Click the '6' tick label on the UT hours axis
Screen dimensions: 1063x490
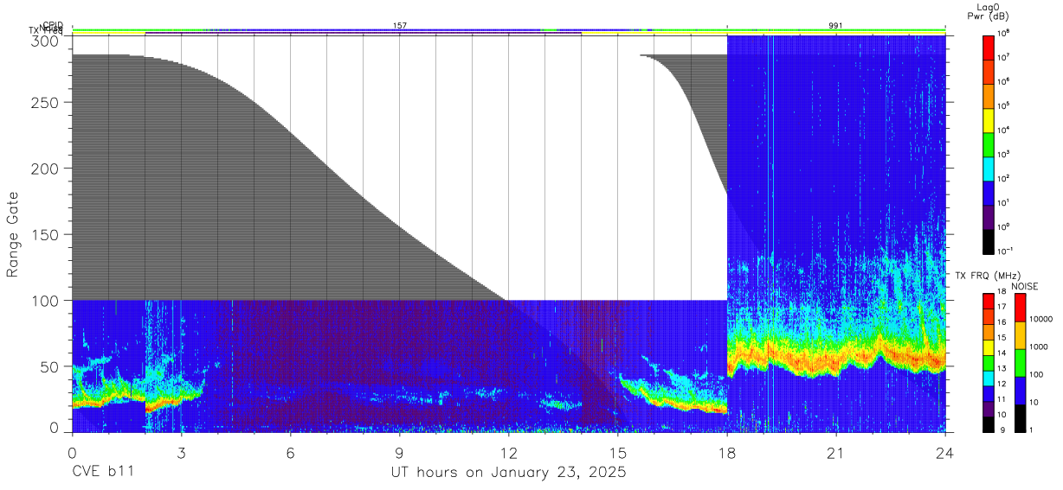click(290, 453)
